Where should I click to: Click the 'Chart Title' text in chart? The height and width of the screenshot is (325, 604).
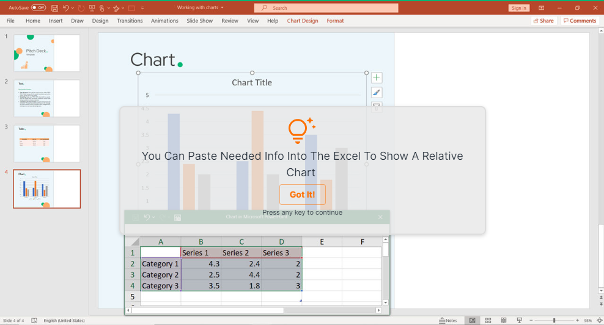251,82
